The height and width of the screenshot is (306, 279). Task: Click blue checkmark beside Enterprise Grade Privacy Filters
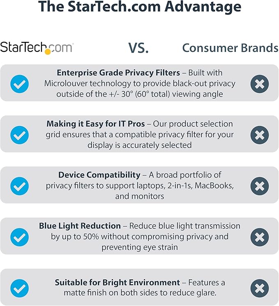click(19, 84)
